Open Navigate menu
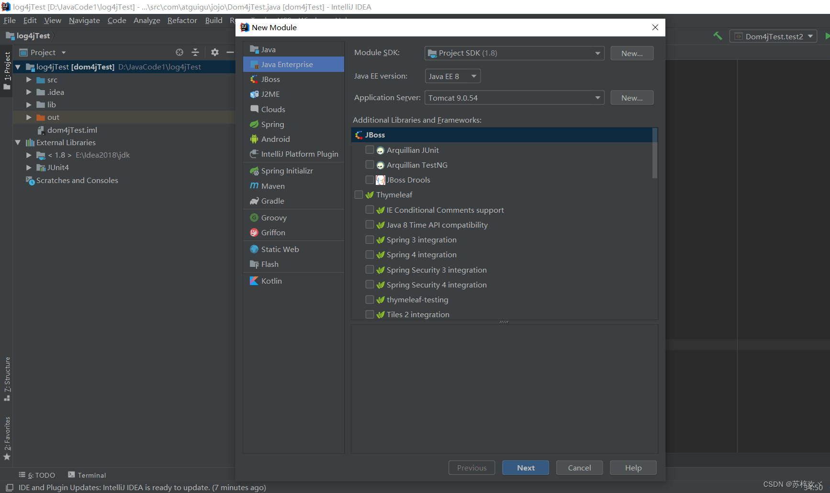830x493 pixels. point(84,20)
